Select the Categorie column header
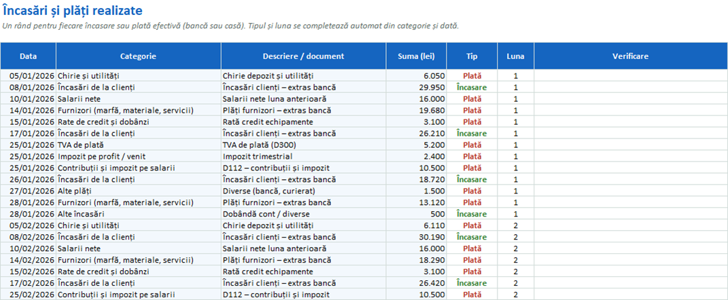This screenshot has height=300, width=728. [x=139, y=56]
